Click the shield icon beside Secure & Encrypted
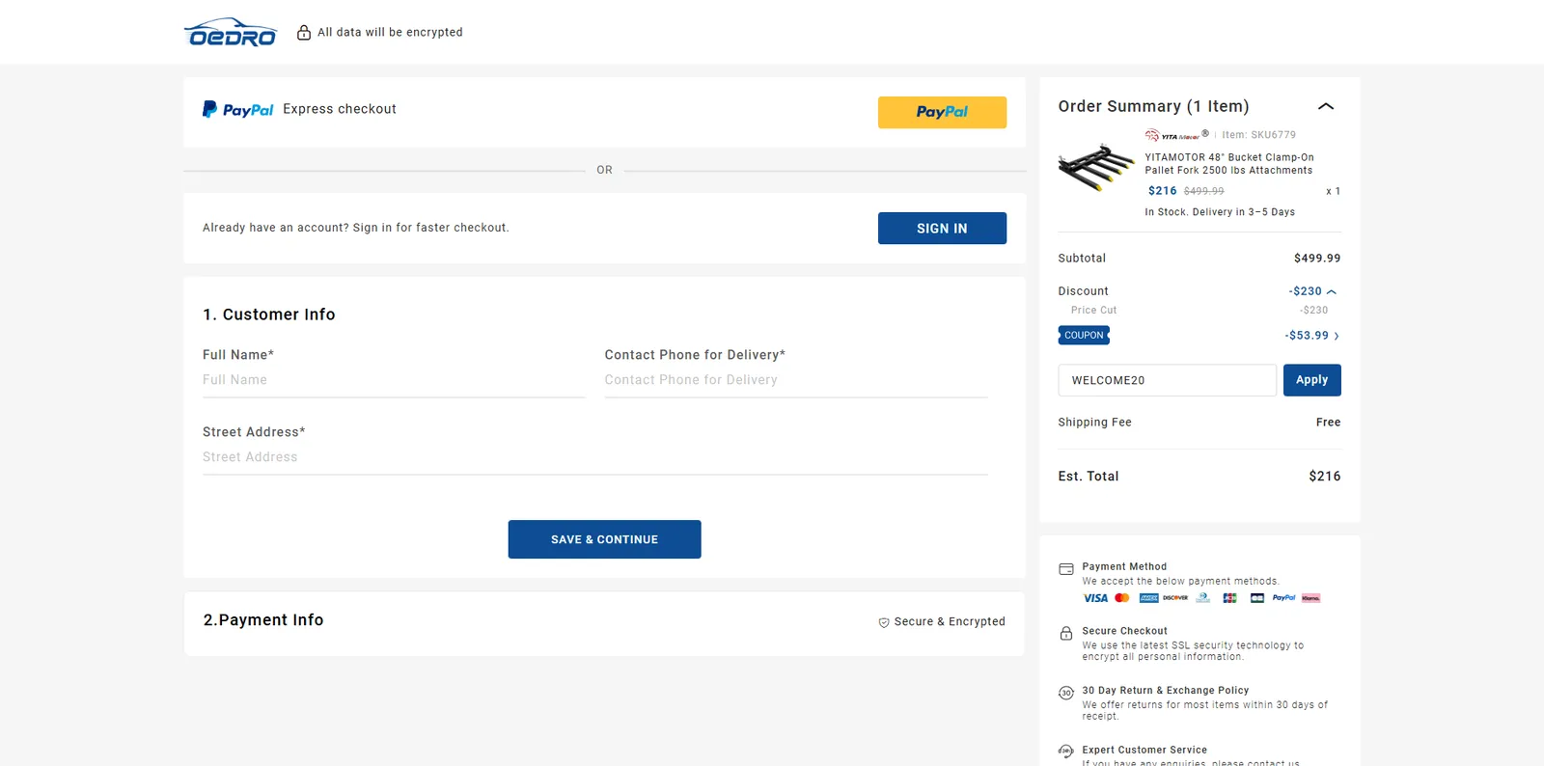The width and height of the screenshot is (1544, 766). point(884,622)
